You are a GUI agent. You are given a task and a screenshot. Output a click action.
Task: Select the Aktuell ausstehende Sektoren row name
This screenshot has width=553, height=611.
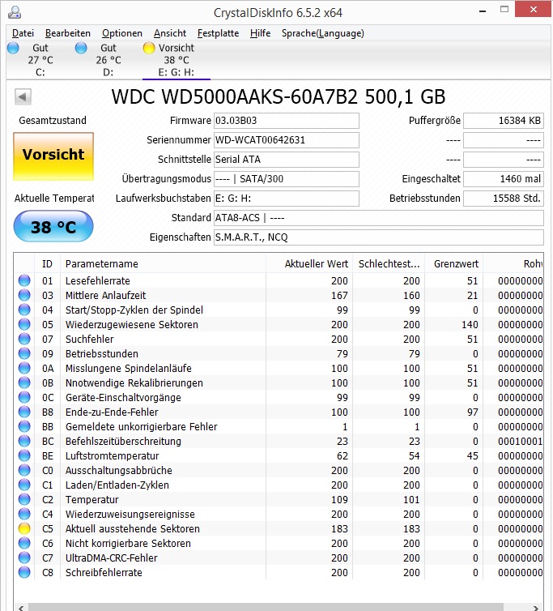click(133, 529)
